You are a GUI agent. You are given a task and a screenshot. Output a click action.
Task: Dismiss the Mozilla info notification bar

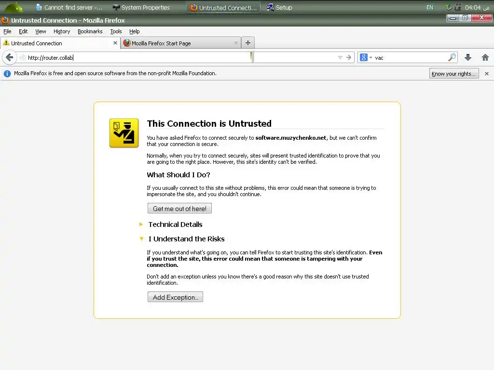(486, 74)
